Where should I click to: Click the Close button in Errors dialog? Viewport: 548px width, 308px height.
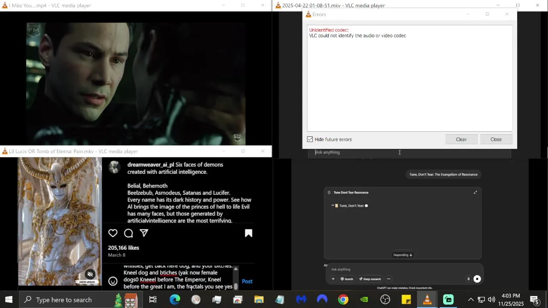pos(496,139)
